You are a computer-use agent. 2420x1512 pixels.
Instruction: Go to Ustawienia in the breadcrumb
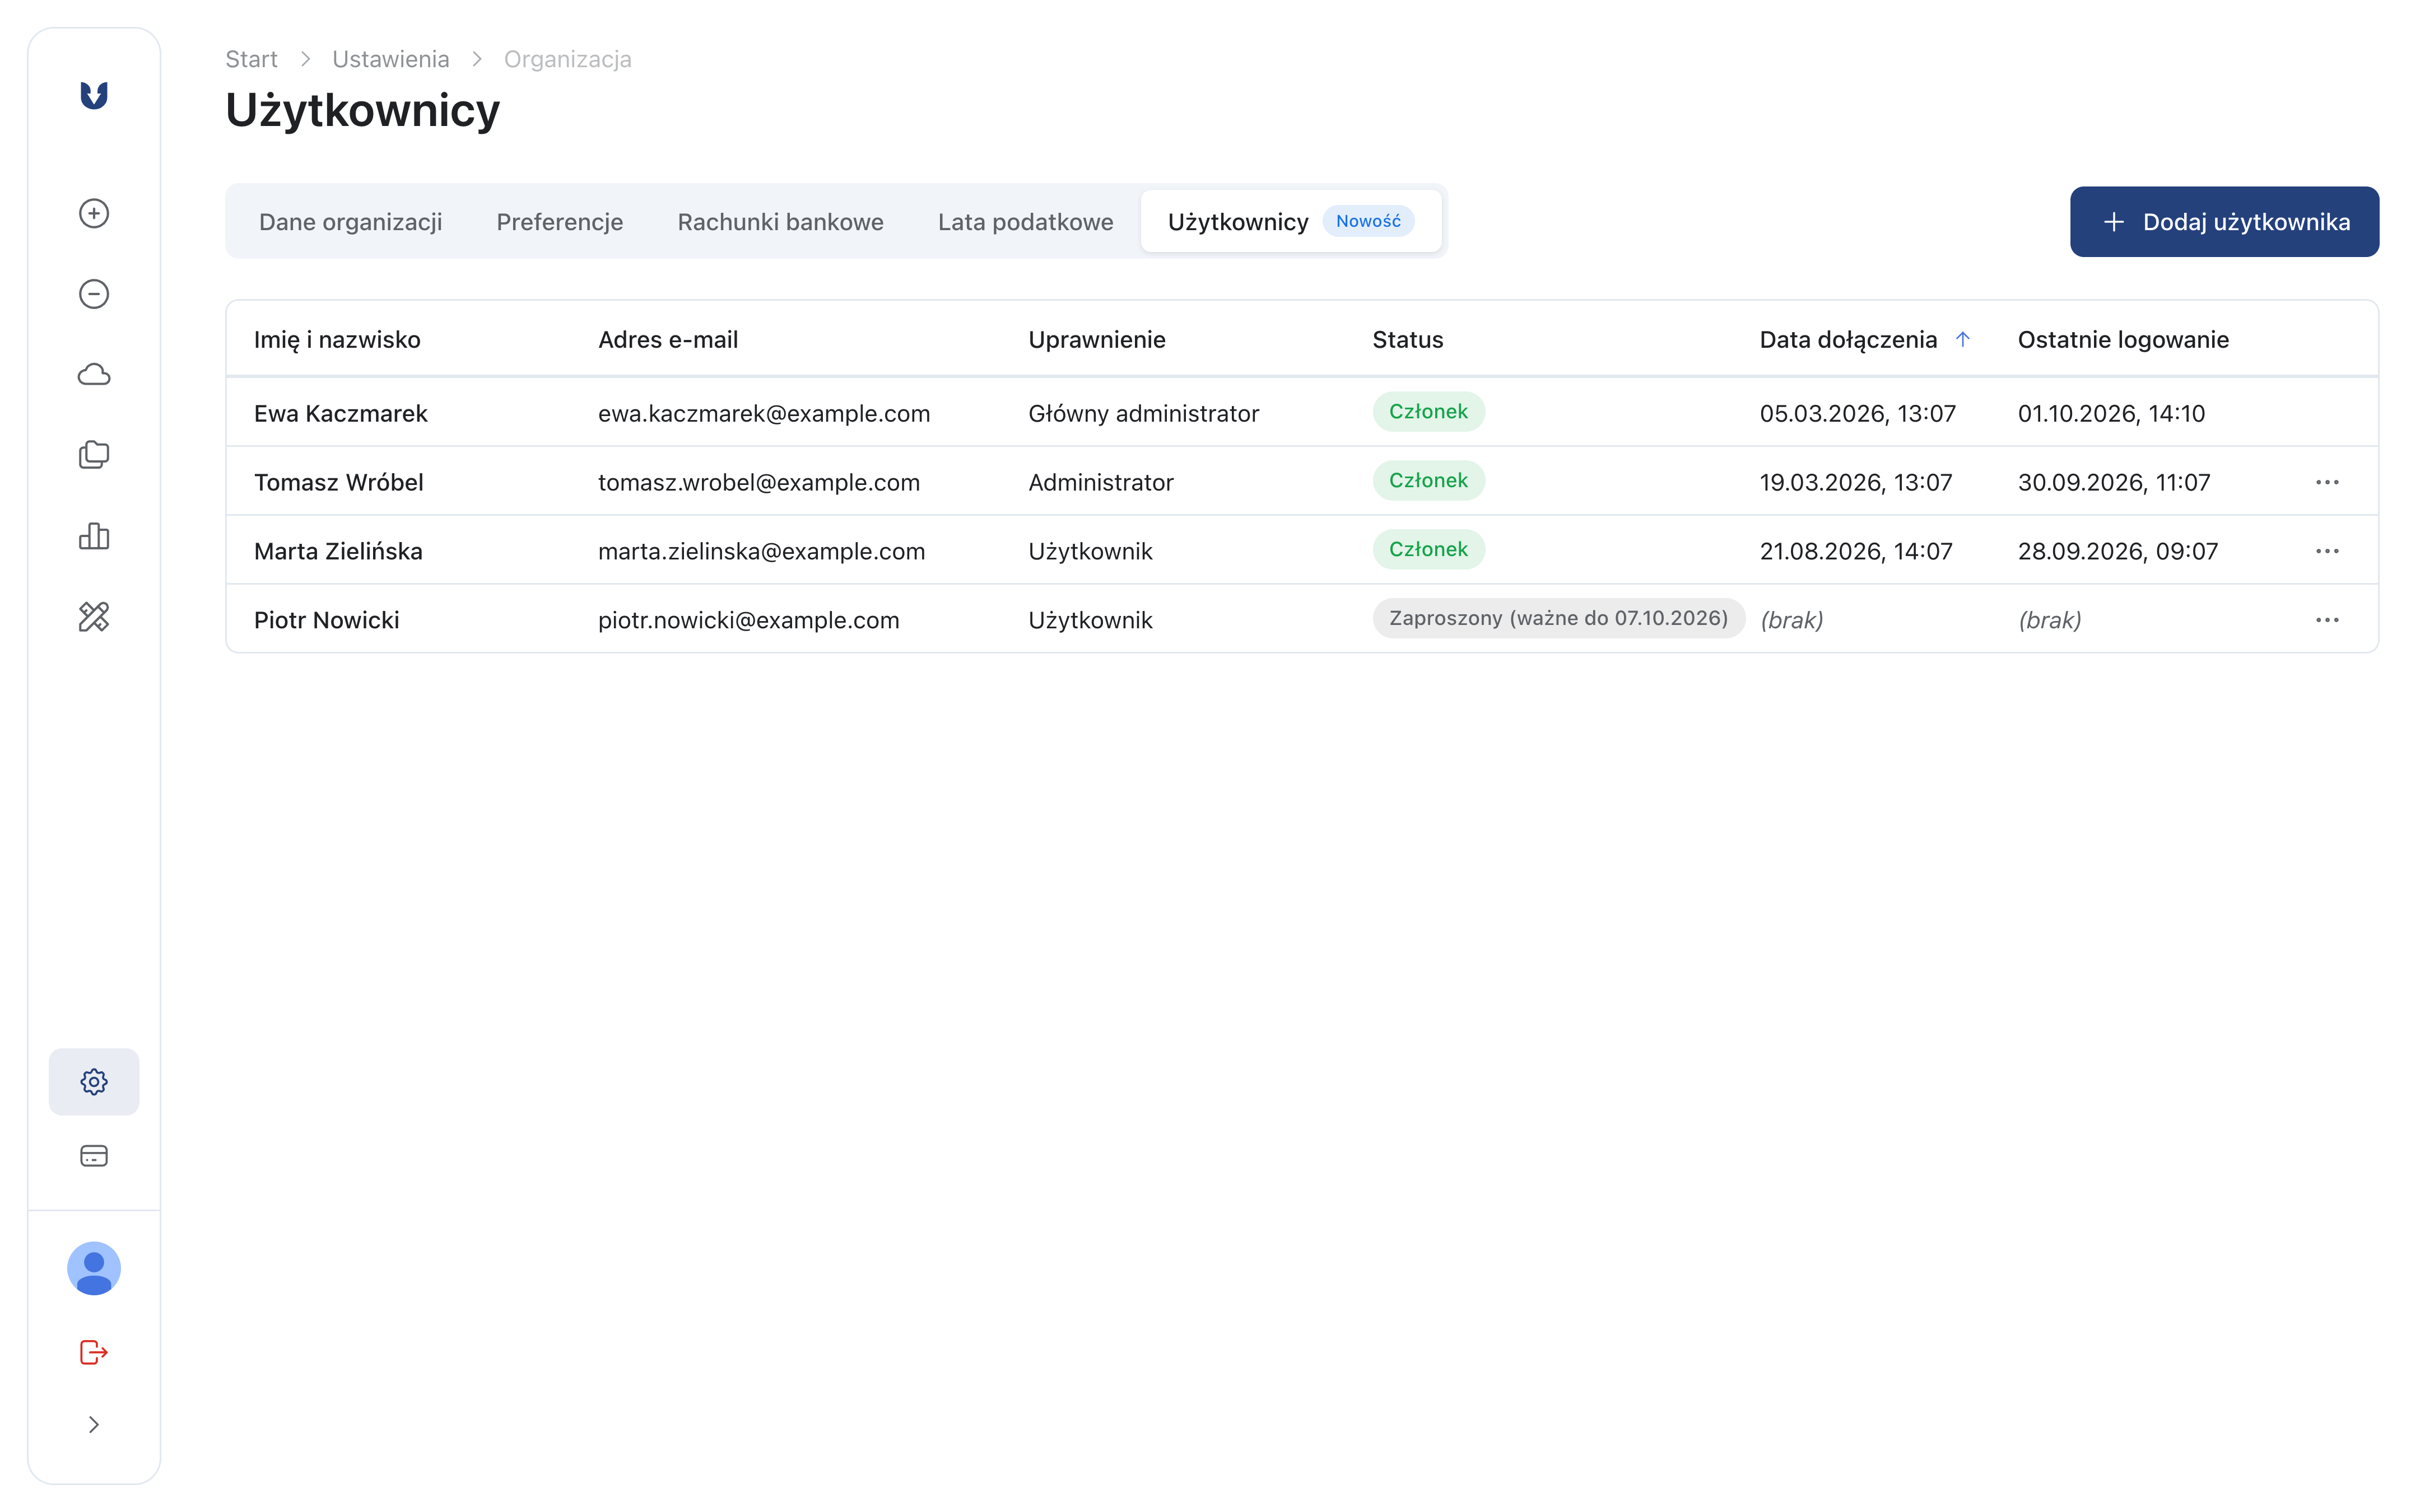tap(391, 59)
